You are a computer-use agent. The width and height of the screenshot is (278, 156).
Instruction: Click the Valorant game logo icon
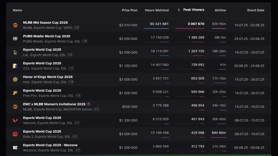(x=15, y=120)
